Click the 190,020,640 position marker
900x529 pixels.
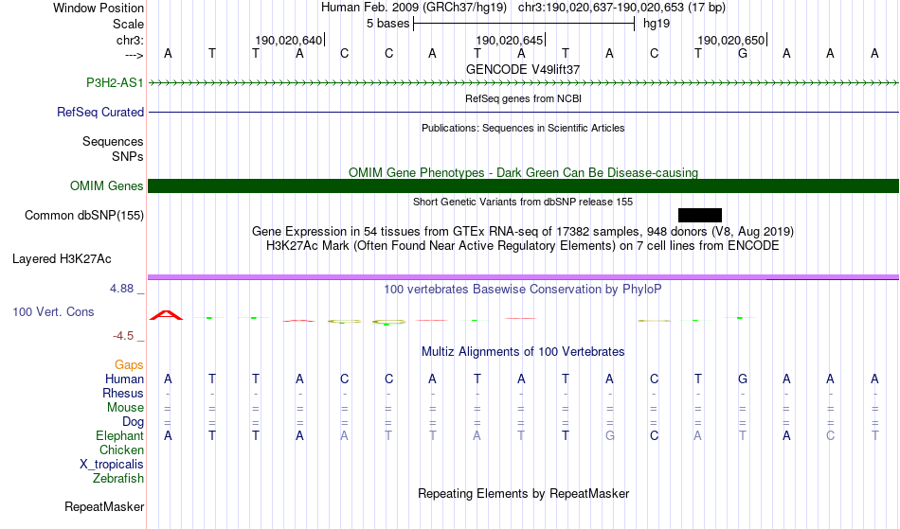point(289,40)
